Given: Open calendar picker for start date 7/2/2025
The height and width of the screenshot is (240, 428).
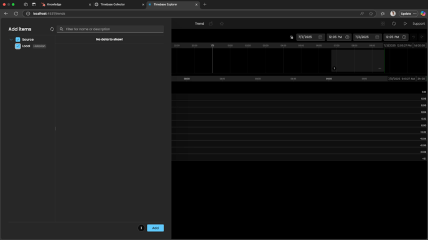Looking at the screenshot, I should click(320, 37).
